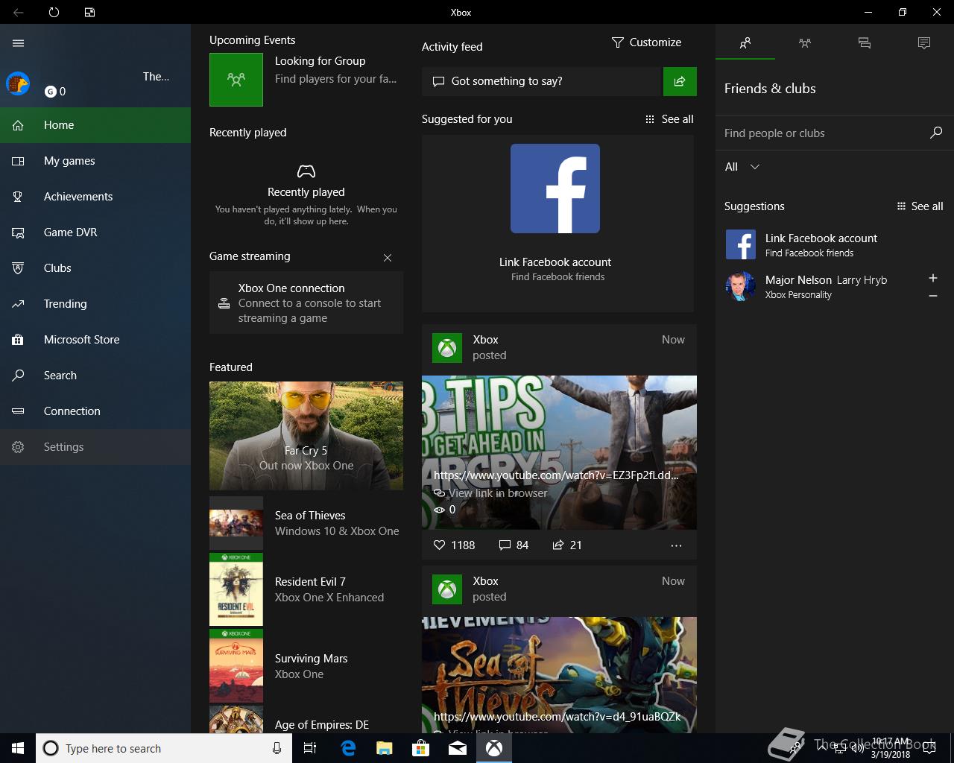Click taskbar search box
Viewport: 954px width, 763px height.
pyautogui.click(x=162, y=748)
